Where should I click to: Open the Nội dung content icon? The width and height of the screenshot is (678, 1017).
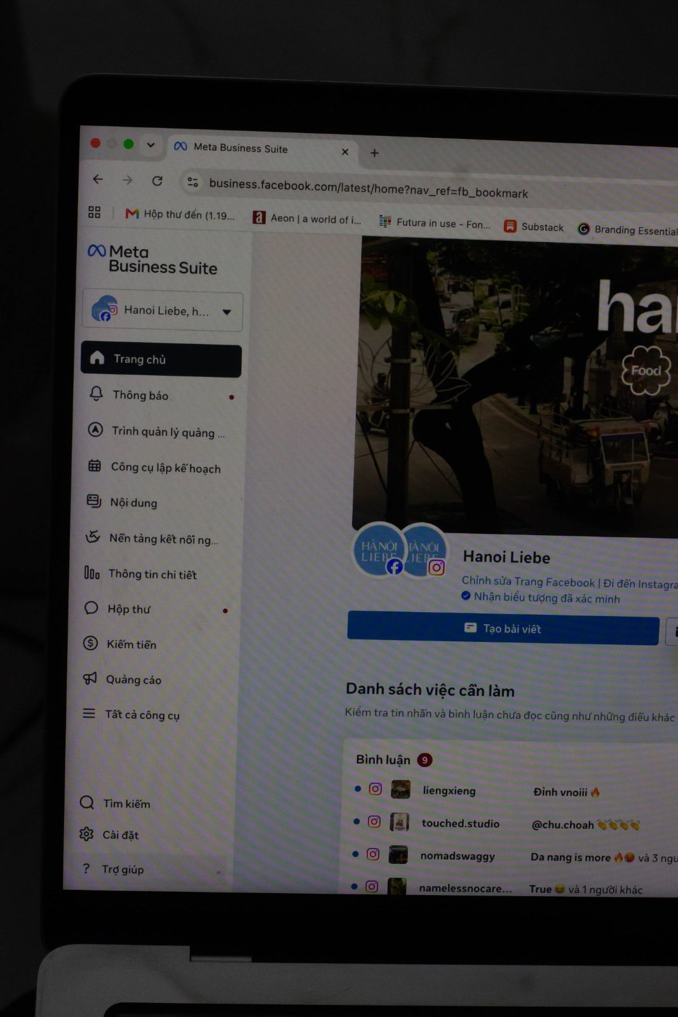(94, 502)
